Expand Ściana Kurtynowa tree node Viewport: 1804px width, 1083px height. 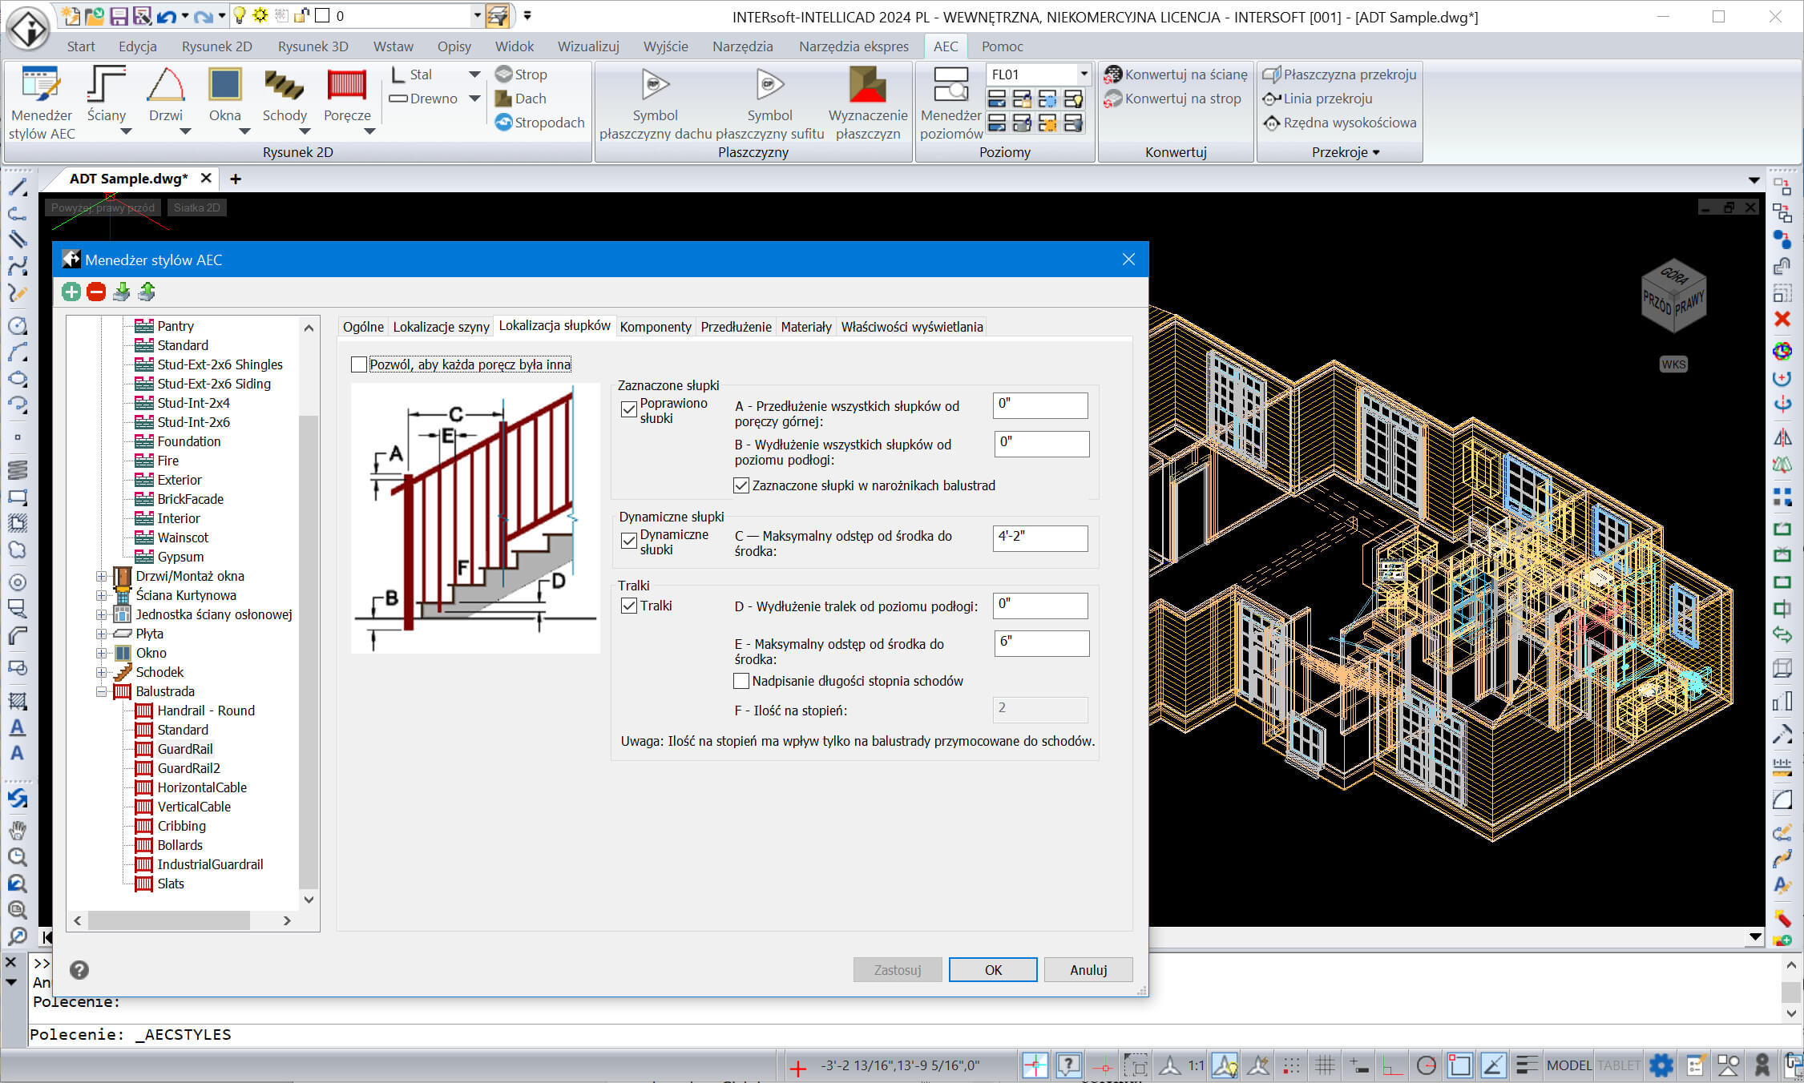click(x=102, y=595)
